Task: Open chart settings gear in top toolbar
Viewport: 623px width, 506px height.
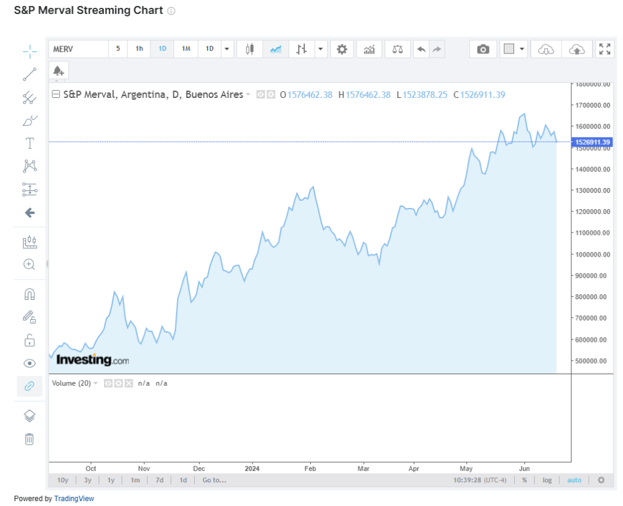Action: click(x=342, y=49)
